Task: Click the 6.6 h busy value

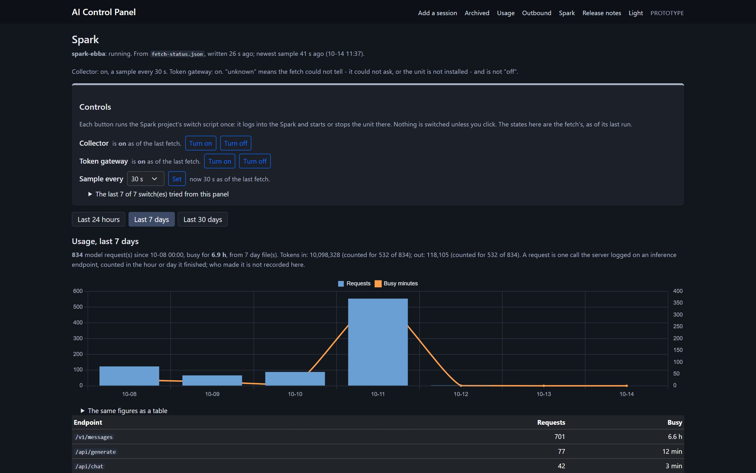Action: [x=675, y=436]
